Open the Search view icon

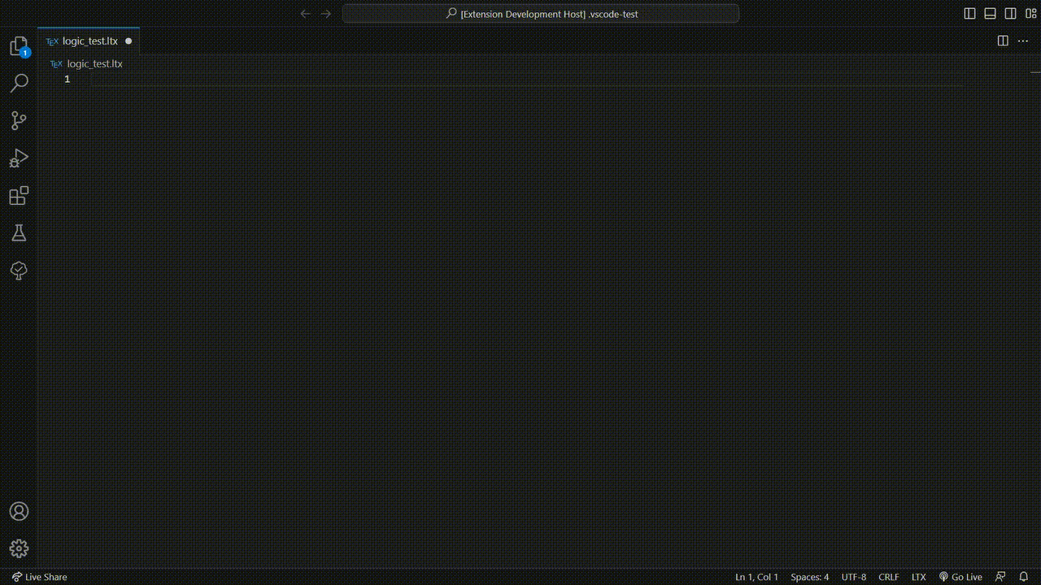click(19, 83)
